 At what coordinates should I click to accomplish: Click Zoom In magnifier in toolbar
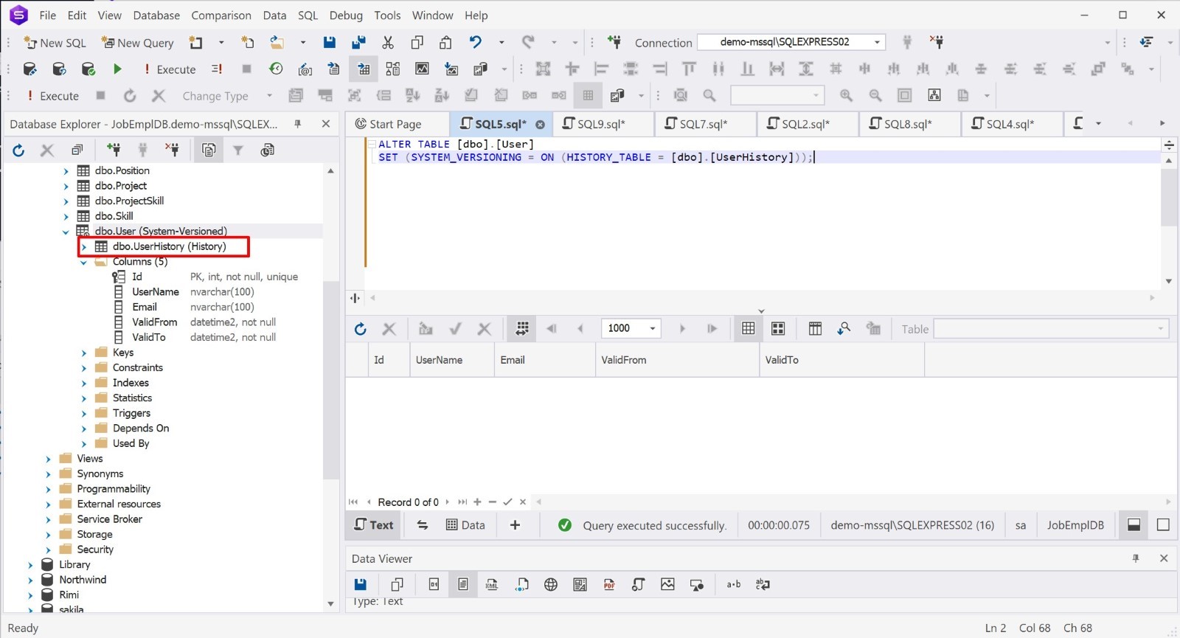click(846, 96)
